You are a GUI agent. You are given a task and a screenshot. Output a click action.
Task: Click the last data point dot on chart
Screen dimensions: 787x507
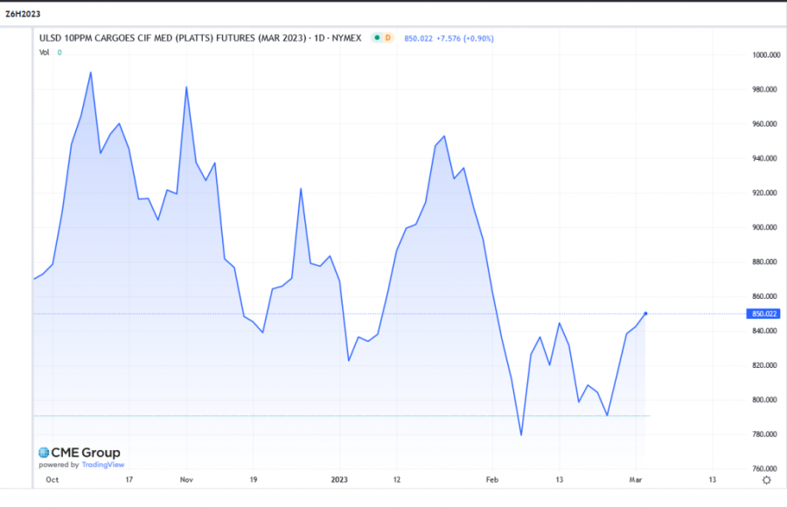645,313
